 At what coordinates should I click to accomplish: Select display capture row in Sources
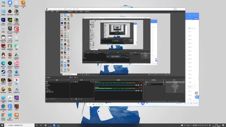(x=82, y=82)
